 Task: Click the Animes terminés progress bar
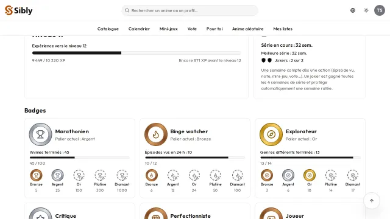pyautogui.click(x=80, y=158)
